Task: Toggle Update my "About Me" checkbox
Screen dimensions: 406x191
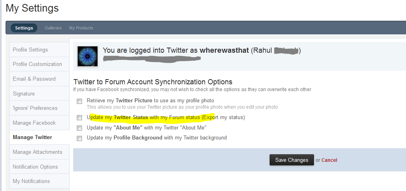Action: [80, 128]
